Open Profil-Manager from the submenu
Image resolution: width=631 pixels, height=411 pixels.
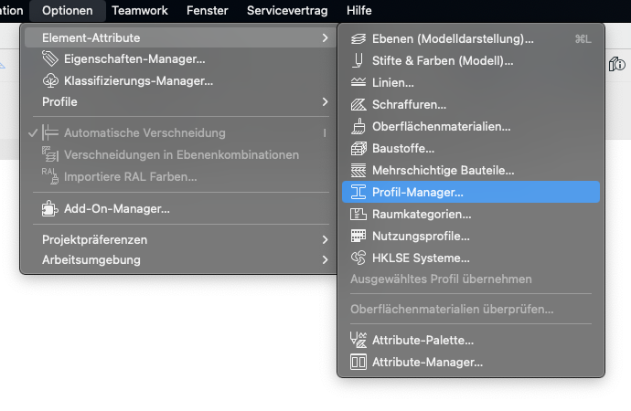point(418,193)
